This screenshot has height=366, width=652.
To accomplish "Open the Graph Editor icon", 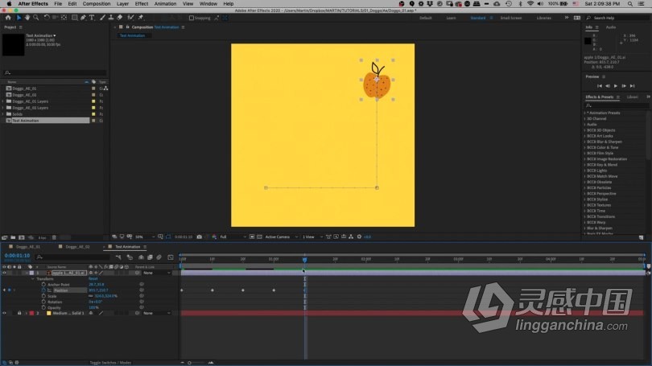I will click(x=171, y=257).
